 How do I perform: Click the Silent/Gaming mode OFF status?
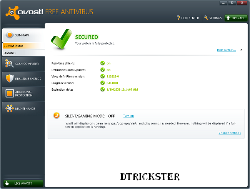tap(112, 116)
